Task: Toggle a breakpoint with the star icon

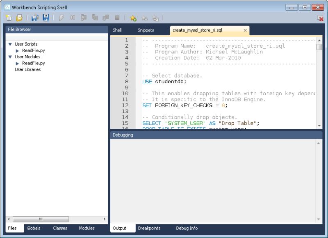Action: [x=133, y=17]
